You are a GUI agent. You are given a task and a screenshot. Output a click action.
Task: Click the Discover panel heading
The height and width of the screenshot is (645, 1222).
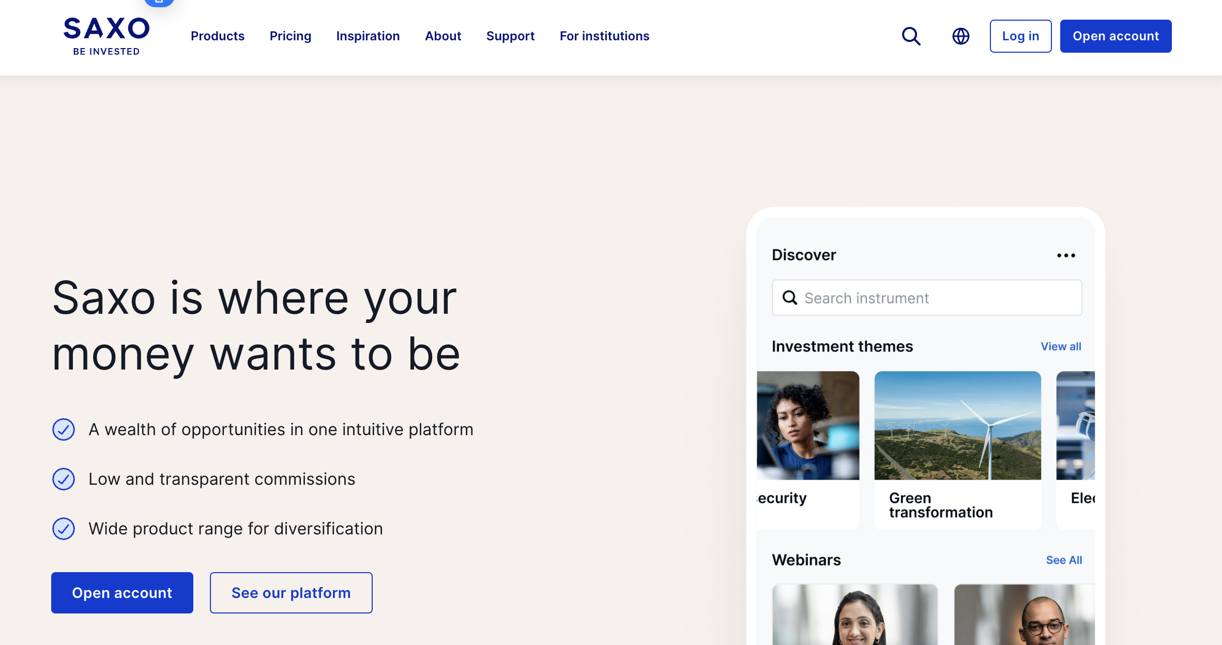coord(804,255)
